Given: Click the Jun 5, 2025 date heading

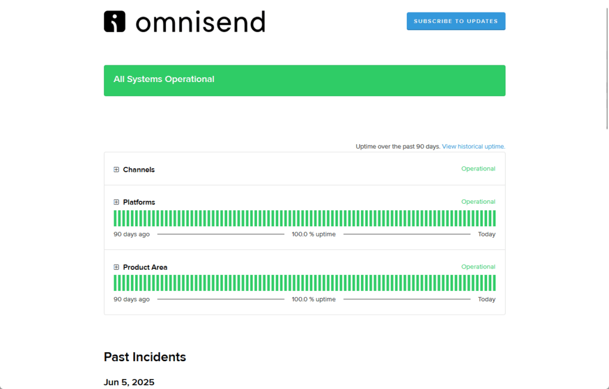Looking at the screenshot, I should pos(129,382).
